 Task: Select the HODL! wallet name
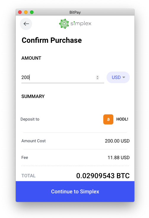point(122,119)
